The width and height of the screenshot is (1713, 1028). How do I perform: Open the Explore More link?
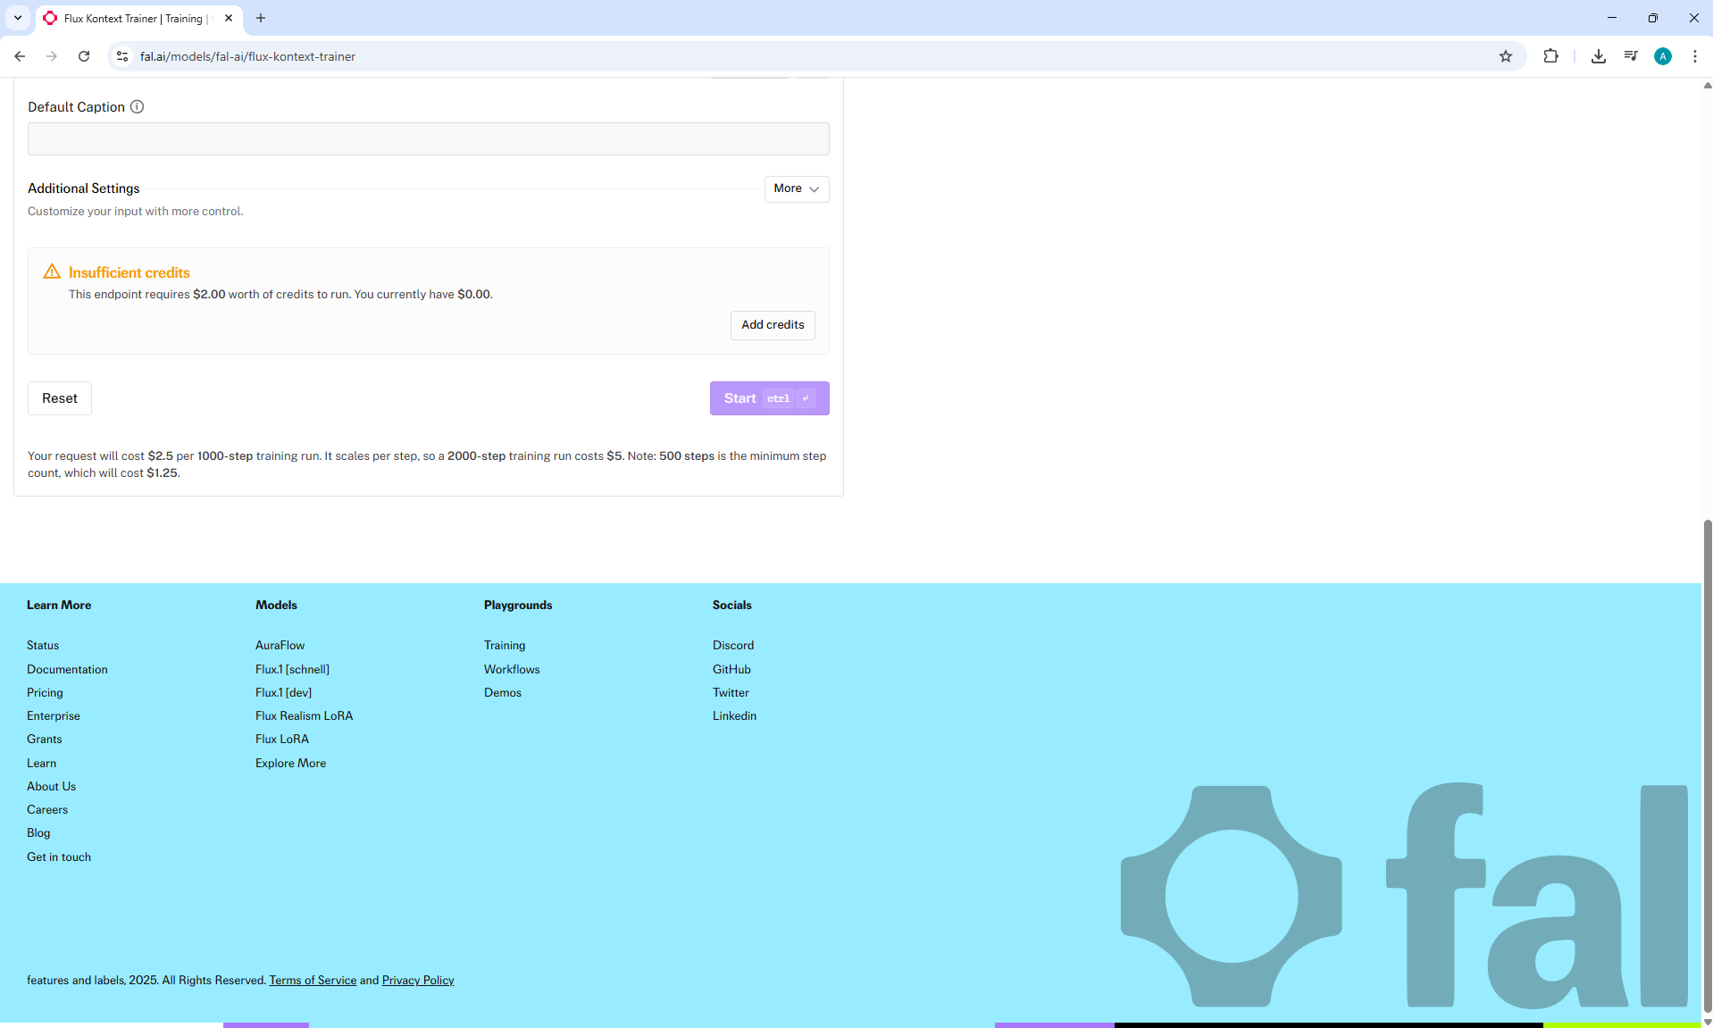tap(290, 763)
